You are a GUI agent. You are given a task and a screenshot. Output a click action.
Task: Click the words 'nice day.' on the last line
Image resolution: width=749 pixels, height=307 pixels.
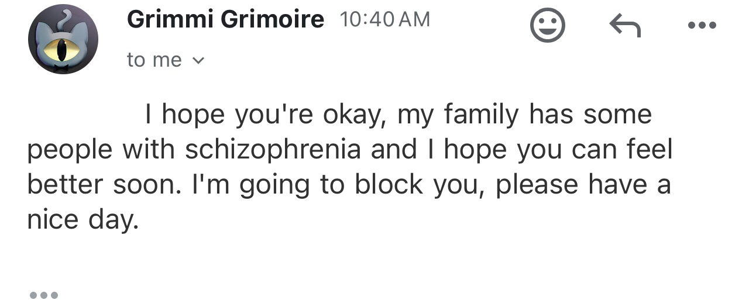tap(84, 221)
